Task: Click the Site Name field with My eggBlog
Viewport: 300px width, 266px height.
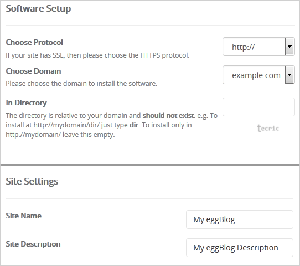Action: pyautogui.click(x=240, y=219)
